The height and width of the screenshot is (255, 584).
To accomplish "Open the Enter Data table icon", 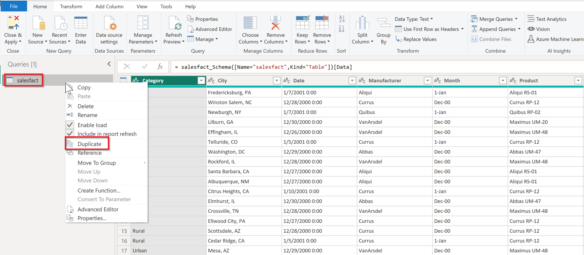I will (80, 23).
